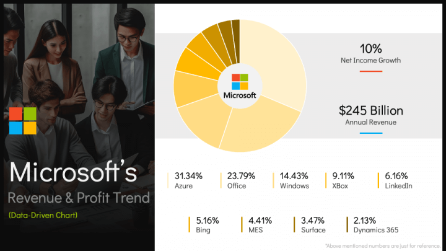This screenshot has height=251, width=446.
Task: Click the "Surface" legend label
Action: point(313,230)
